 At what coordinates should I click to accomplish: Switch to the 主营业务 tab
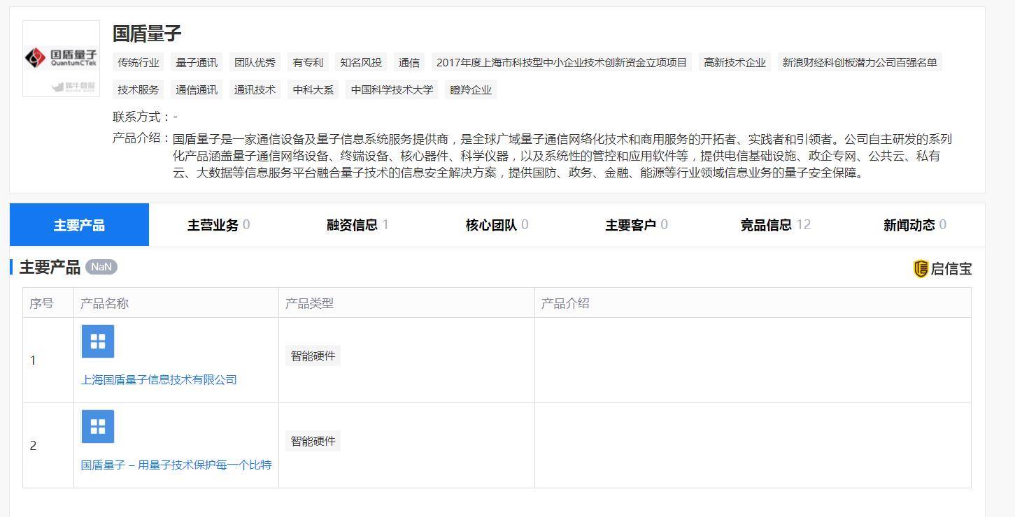(x=218, y=225)
